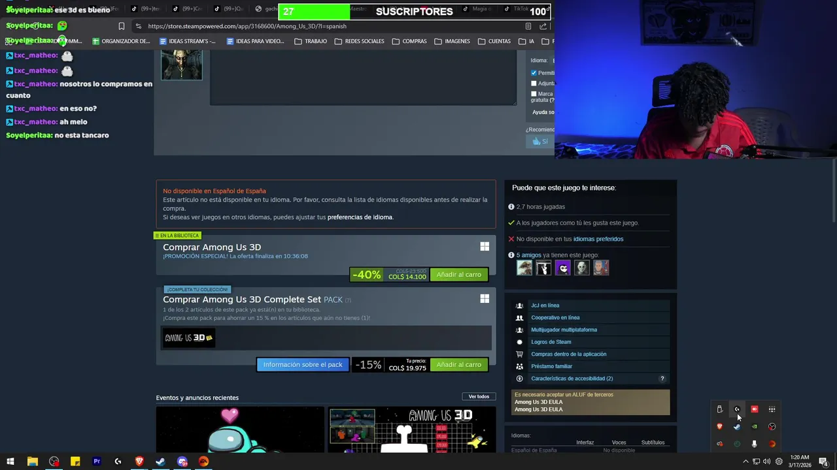Viewport: 837px width, 470px height.
Task: Launch Adobe Premiere Pro from taskbar
Action: point(97,462)
